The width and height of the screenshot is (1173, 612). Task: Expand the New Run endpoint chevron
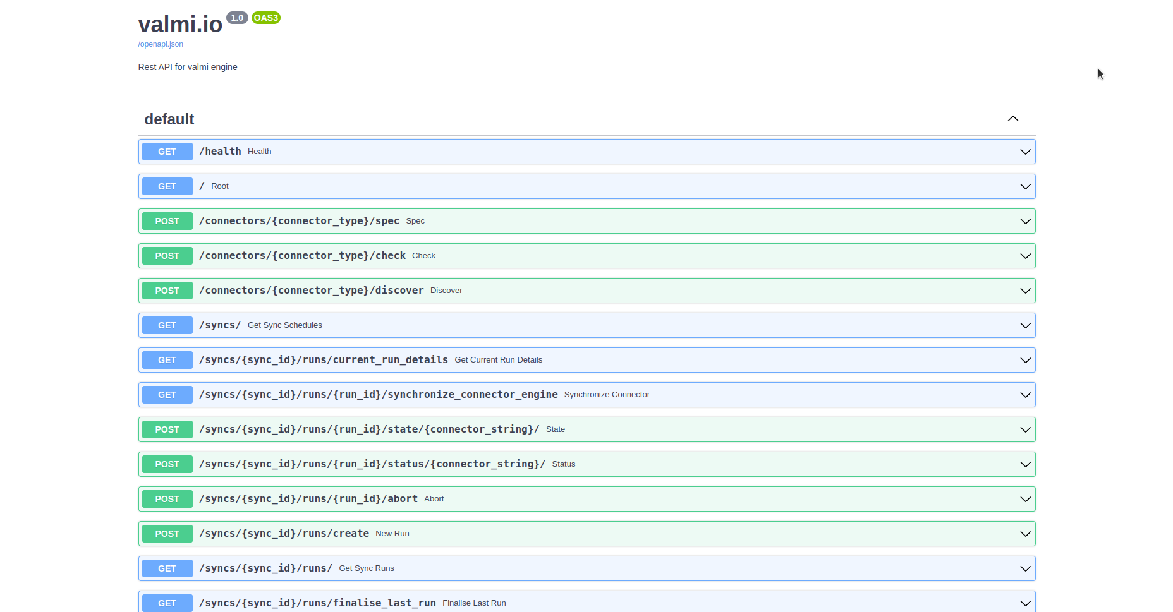(x=1025, y=534)
